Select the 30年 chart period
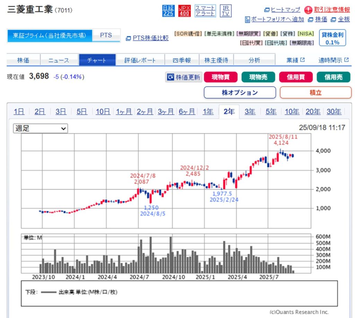Image resolution: width=355 pixels, height=318 pixels. pos(334,112)
